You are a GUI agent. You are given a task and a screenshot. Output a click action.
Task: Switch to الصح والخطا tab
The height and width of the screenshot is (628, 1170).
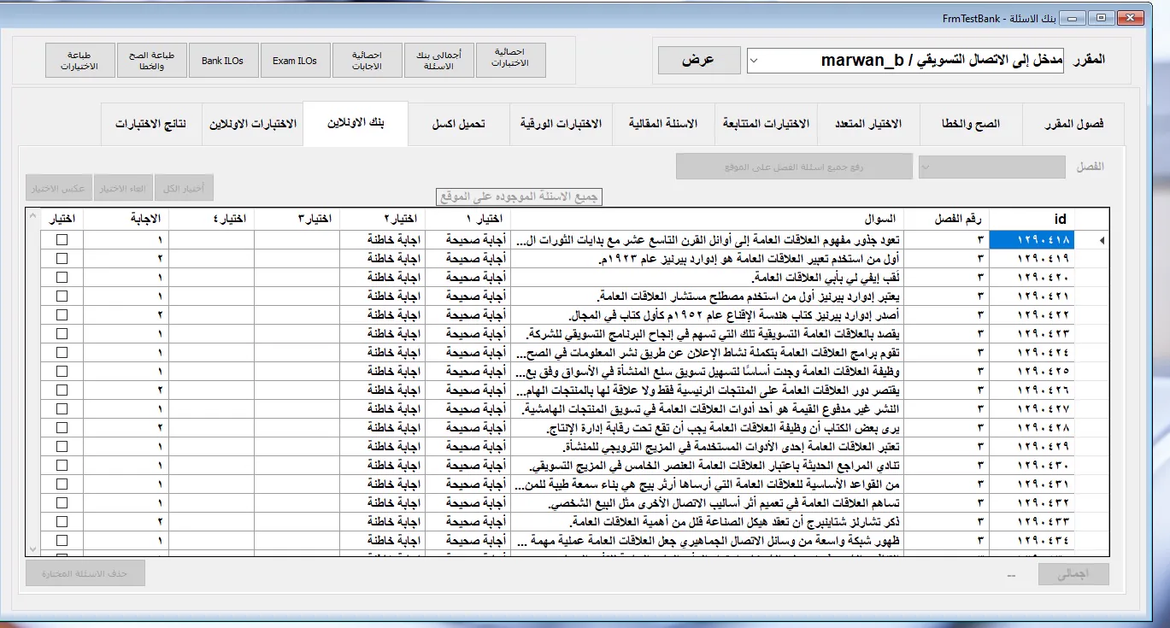tap(972, 124)
